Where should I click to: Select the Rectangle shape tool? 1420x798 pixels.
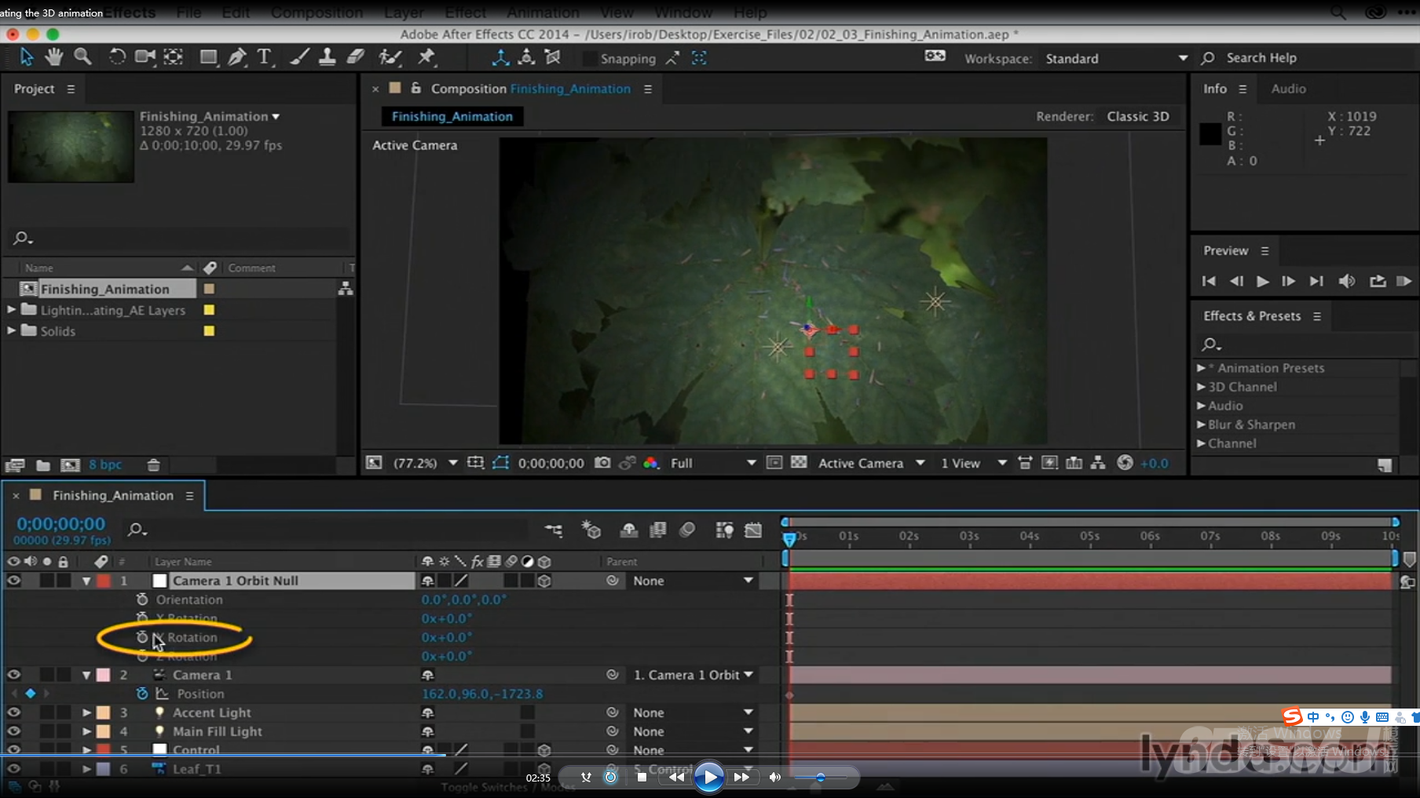[208, 56]
